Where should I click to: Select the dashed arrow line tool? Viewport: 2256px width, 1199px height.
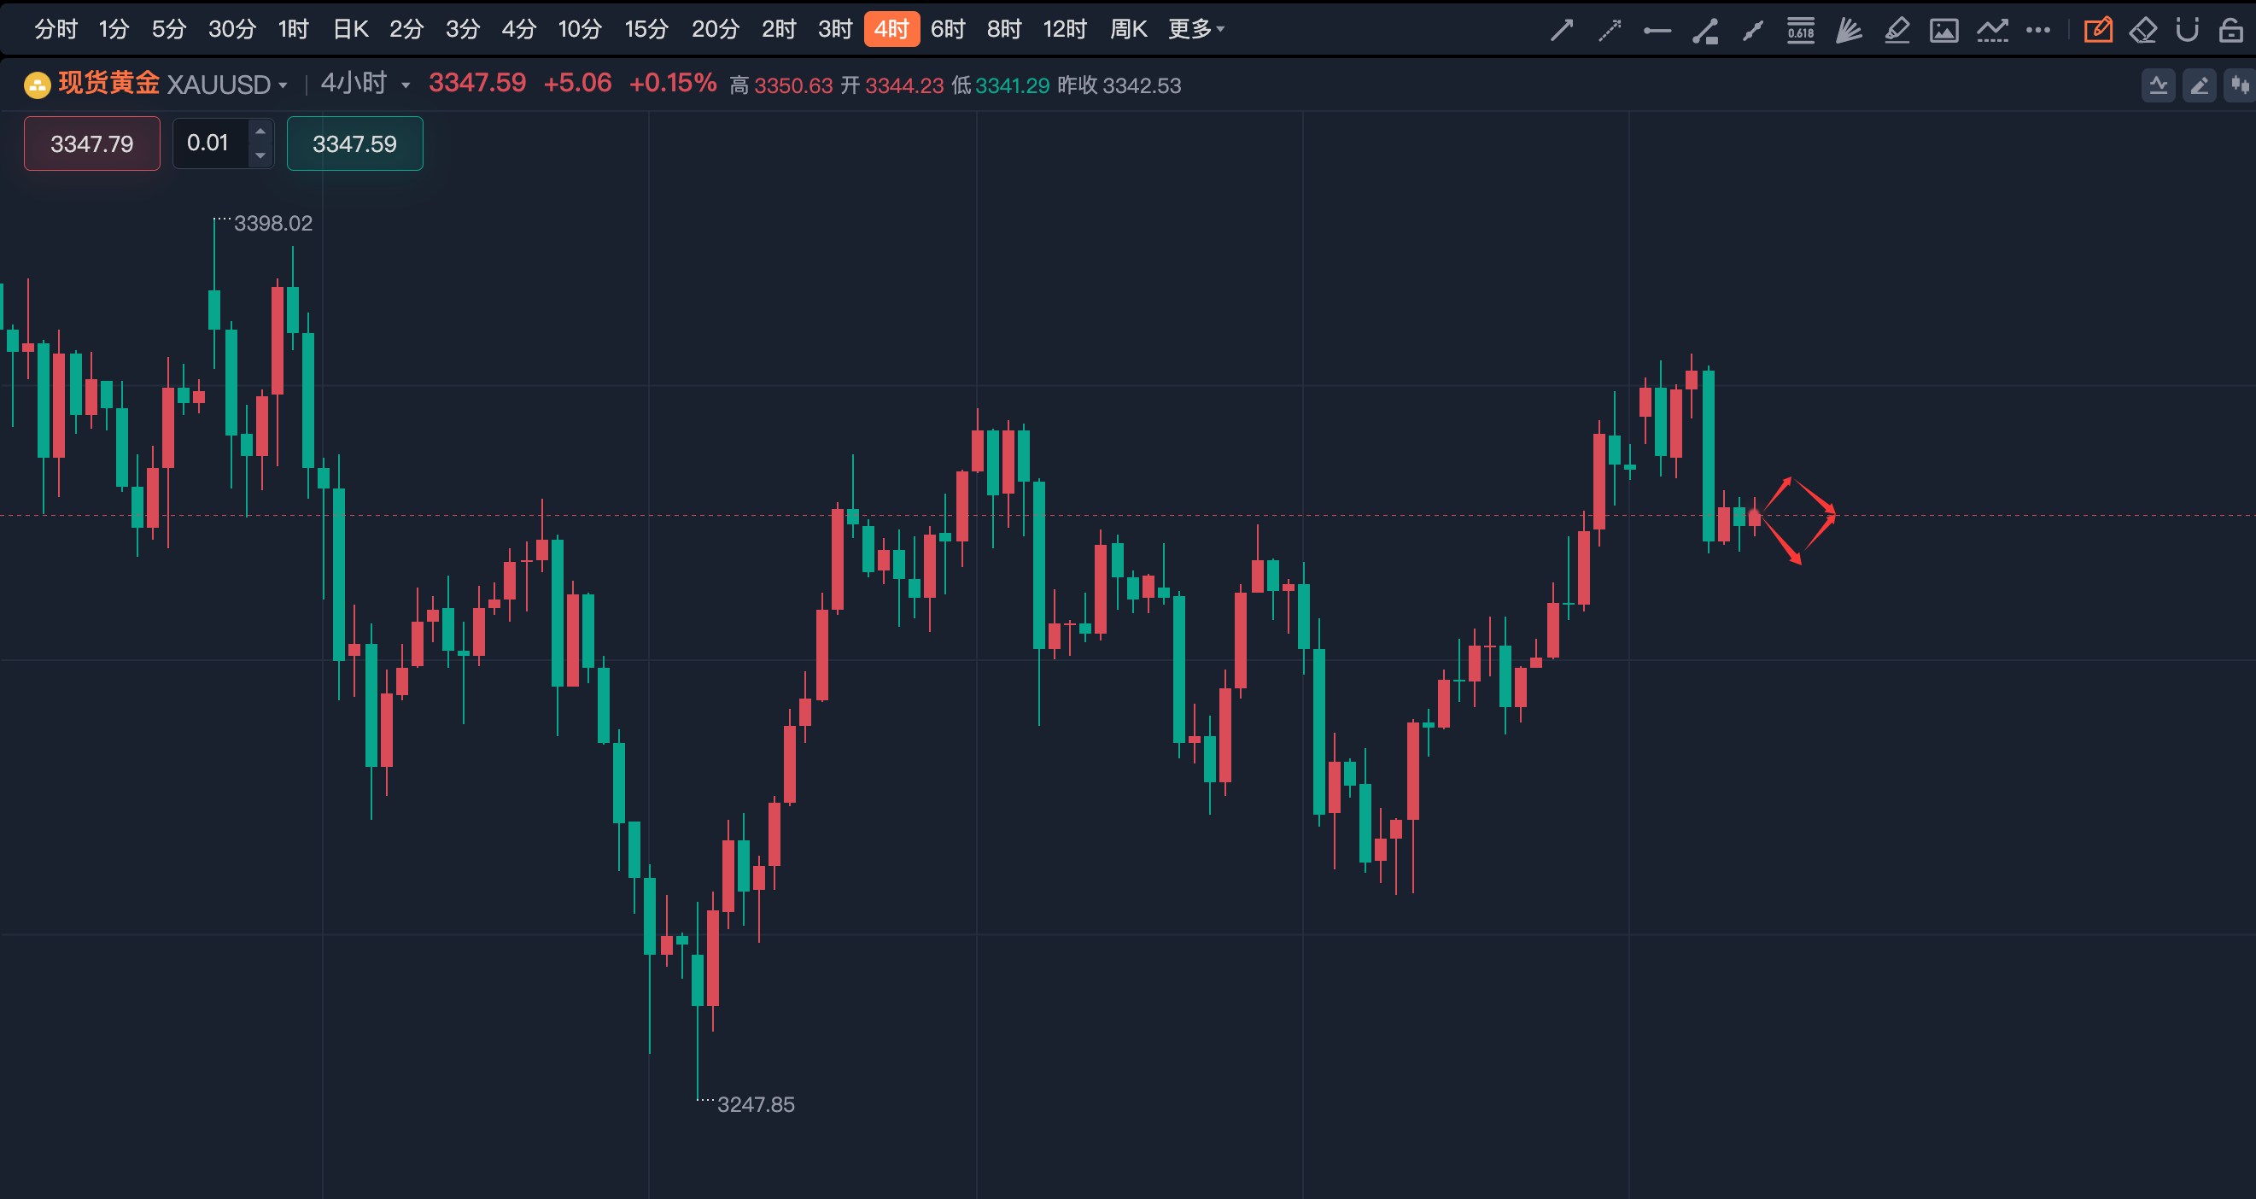pos(1610,30)
